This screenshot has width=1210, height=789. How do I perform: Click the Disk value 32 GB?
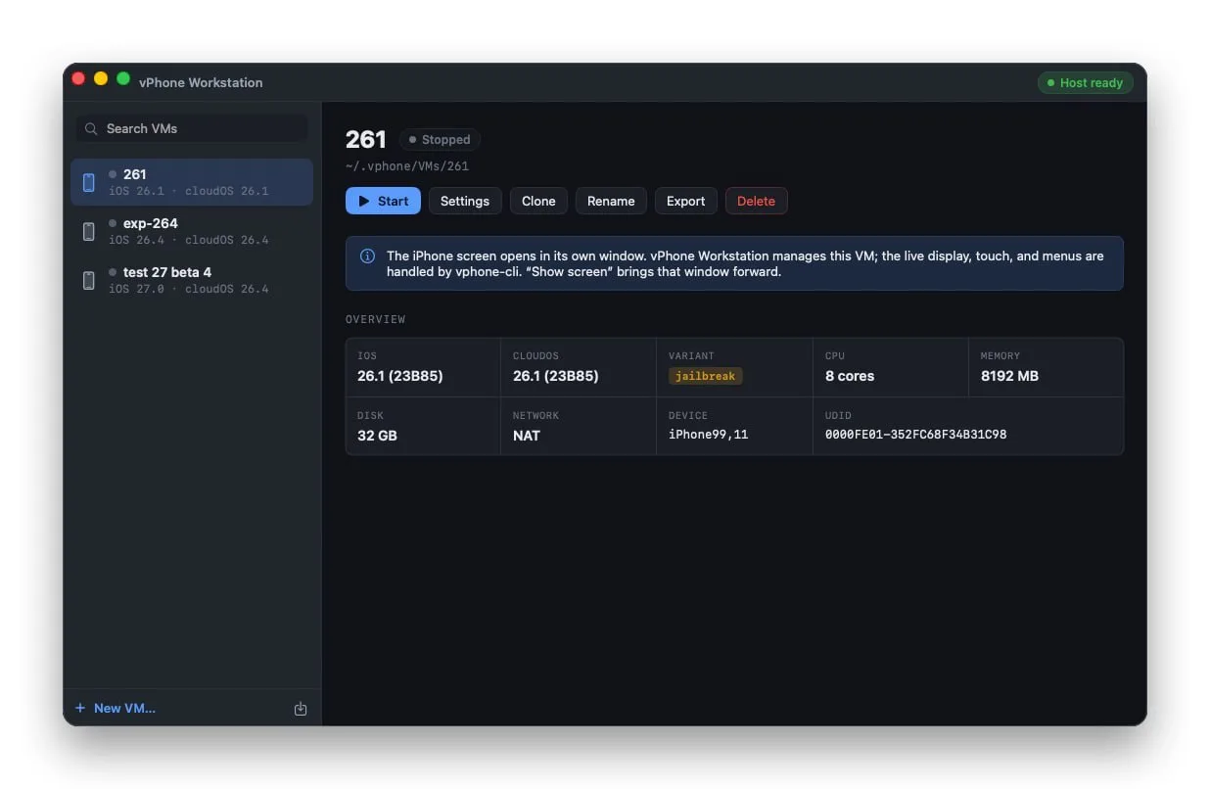377,436
